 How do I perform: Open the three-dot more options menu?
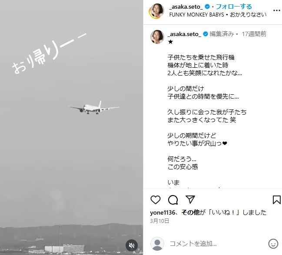pos(277,10)
